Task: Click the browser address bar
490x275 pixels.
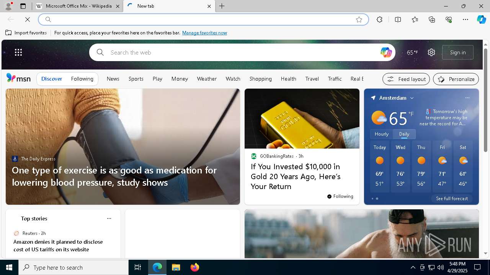Action: tap(203, 19)
